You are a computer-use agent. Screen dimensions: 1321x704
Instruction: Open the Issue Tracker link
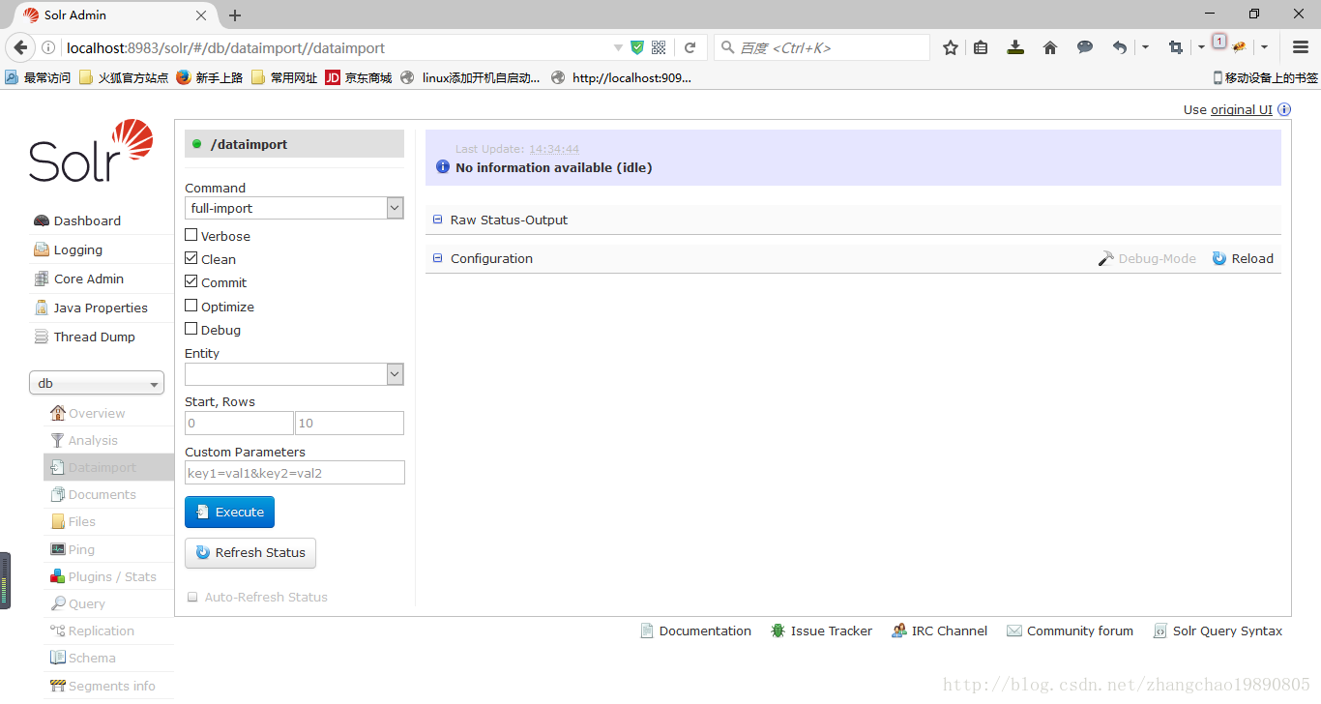click(821, 631)
